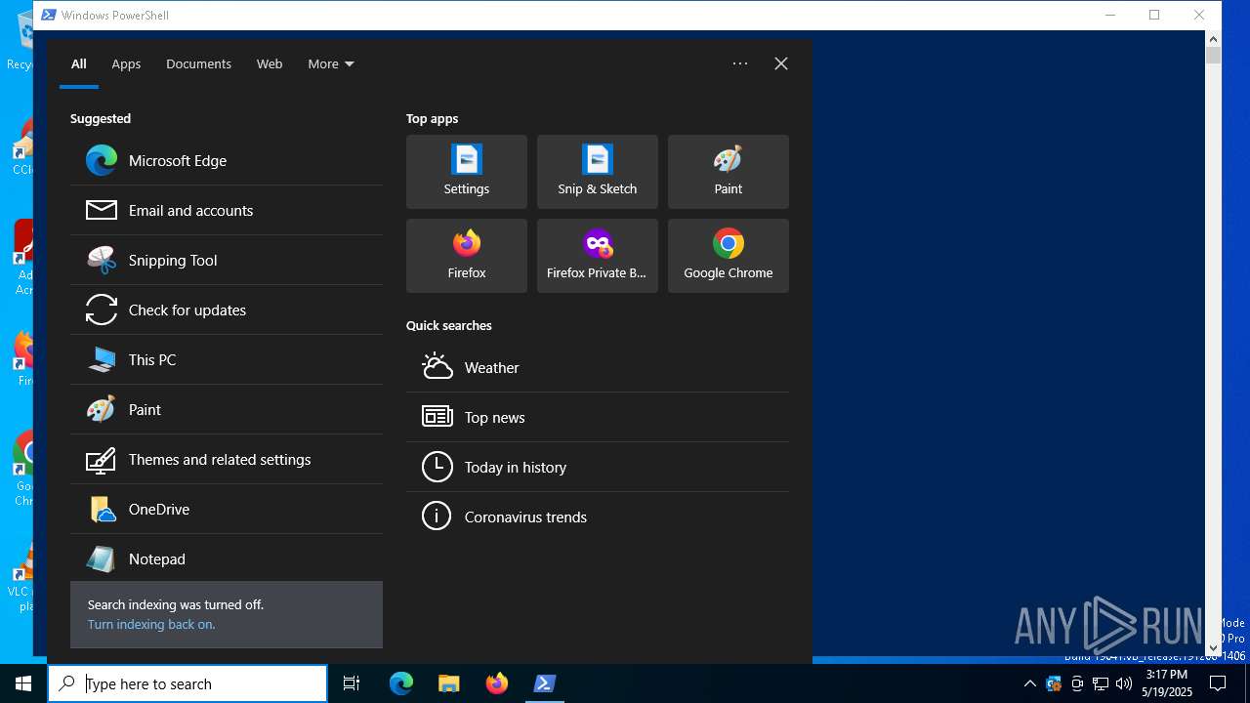Open Firefox Private Browsing tile
The width and height of the screenshot is (1250, 703).
598,256
